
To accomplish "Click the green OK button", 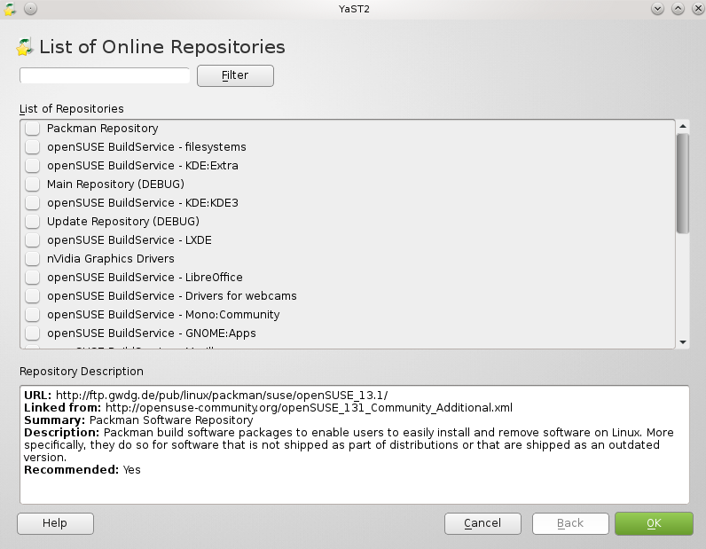I will click(x=654, y=523).
